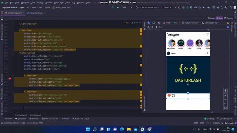
Task: Open the design help question mark icon
Action: click(x=228, y=27)
